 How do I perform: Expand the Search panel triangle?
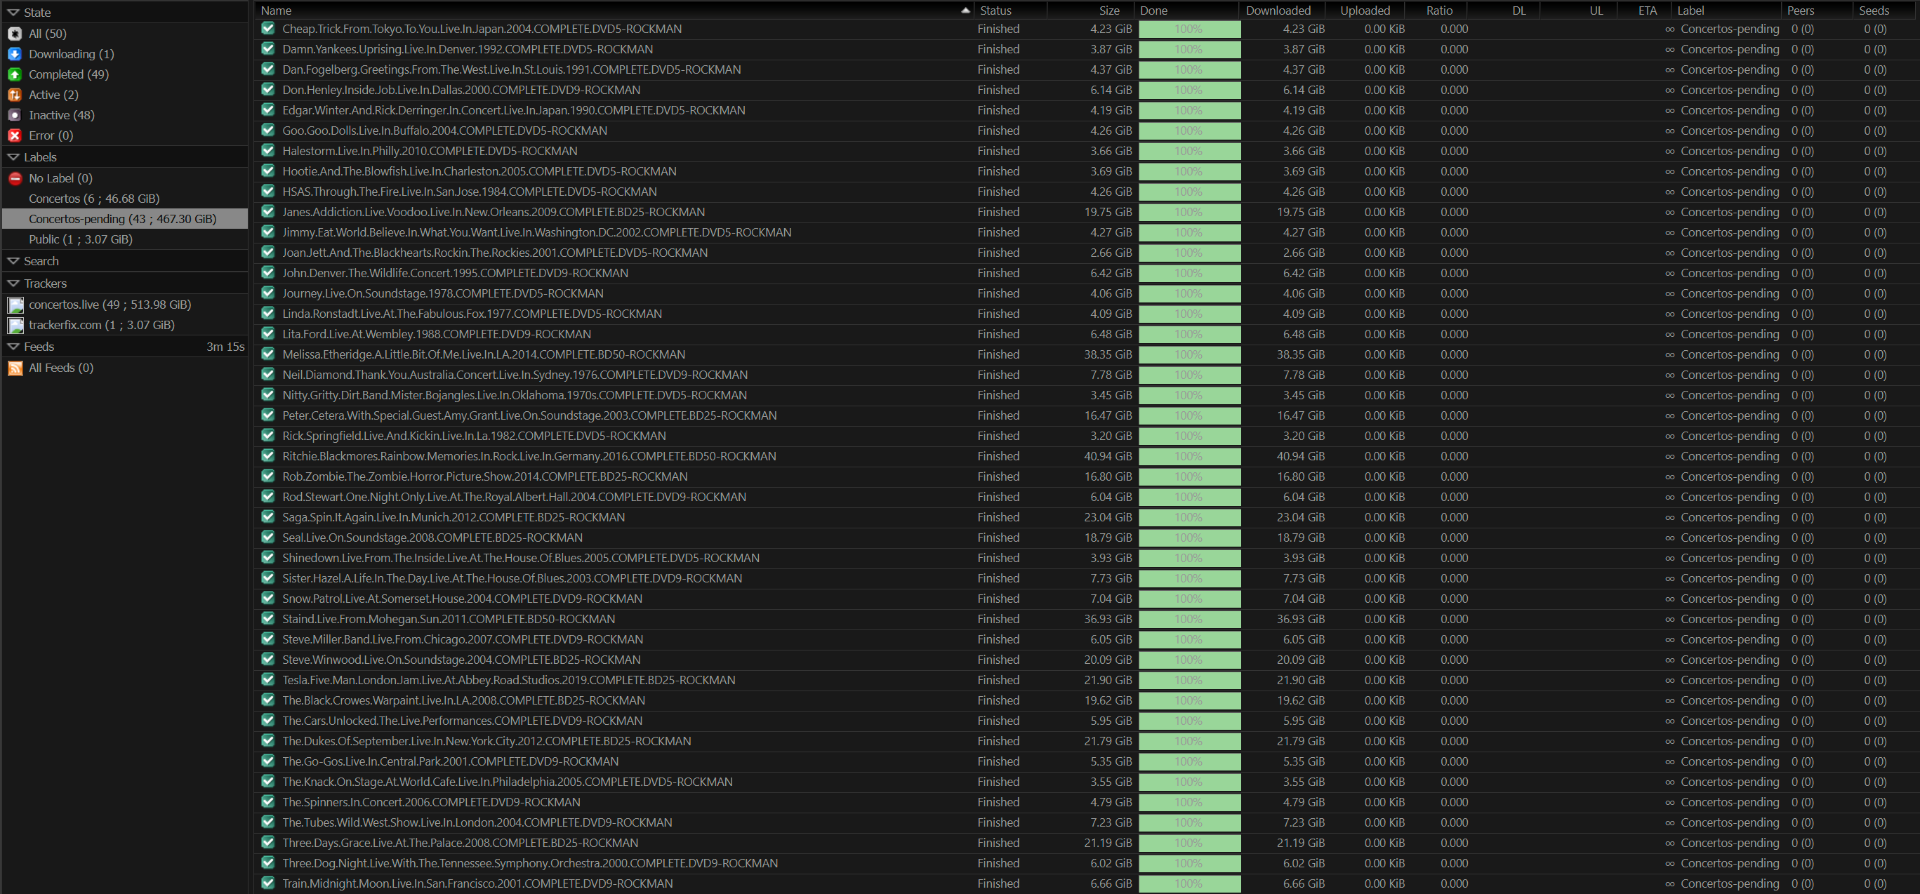(13, 261)
